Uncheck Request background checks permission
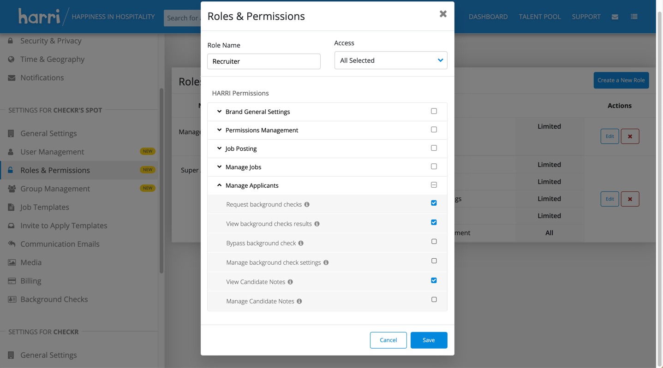The image size is (663, 368). (x=434, y=203)
